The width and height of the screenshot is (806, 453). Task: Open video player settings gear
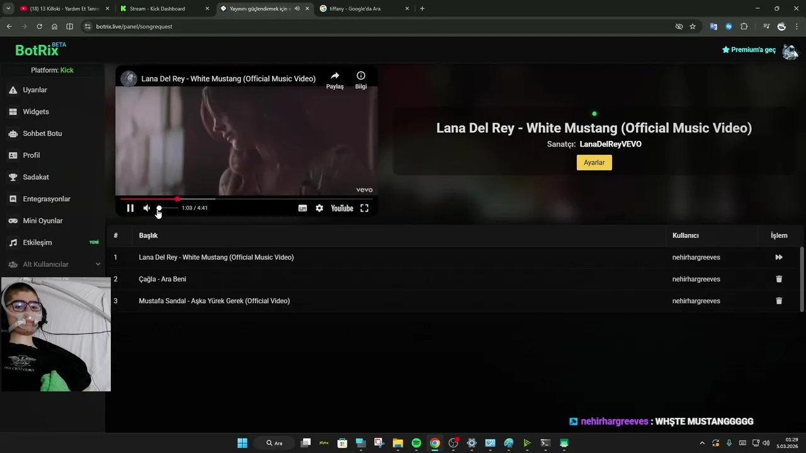[x=319, y=208]
